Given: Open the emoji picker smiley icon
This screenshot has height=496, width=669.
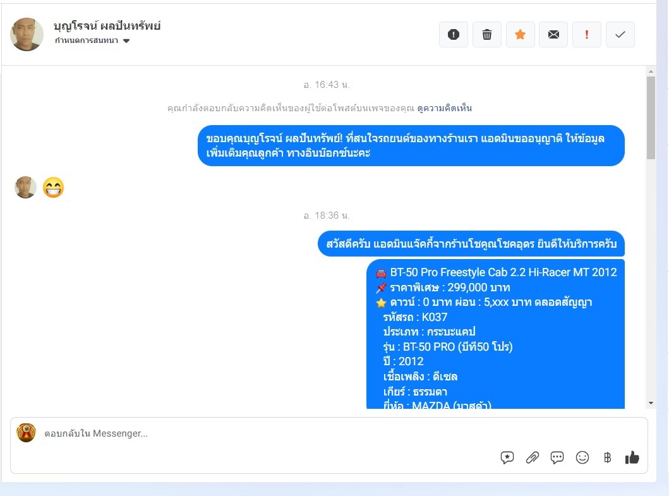Looking at the screenshot, I should point(582,457).
